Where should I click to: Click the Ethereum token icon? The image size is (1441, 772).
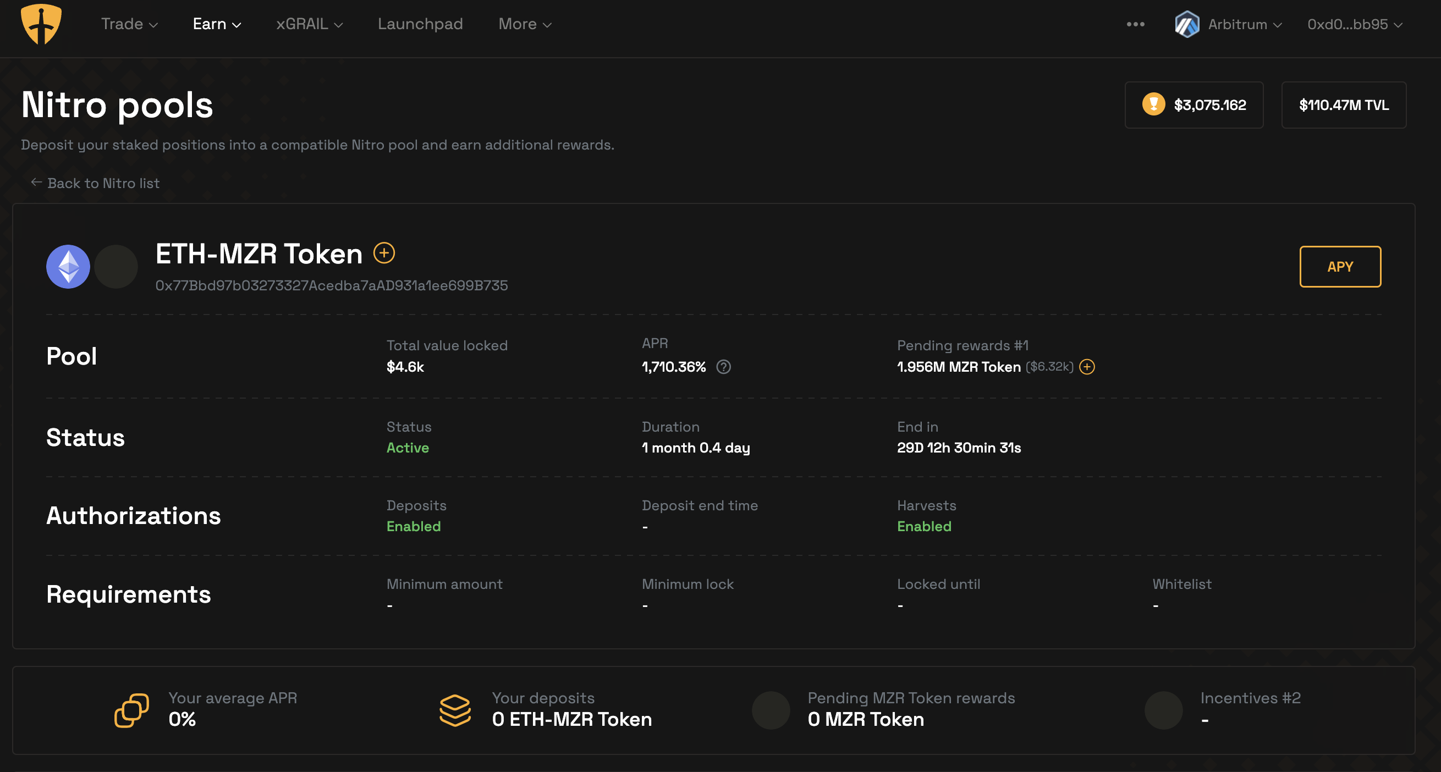point(68,267)
